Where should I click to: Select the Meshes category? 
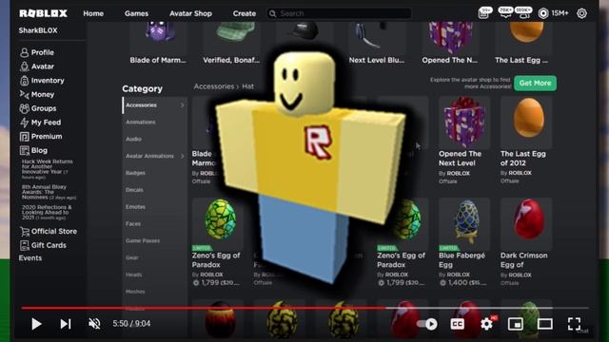click(135, 292)
